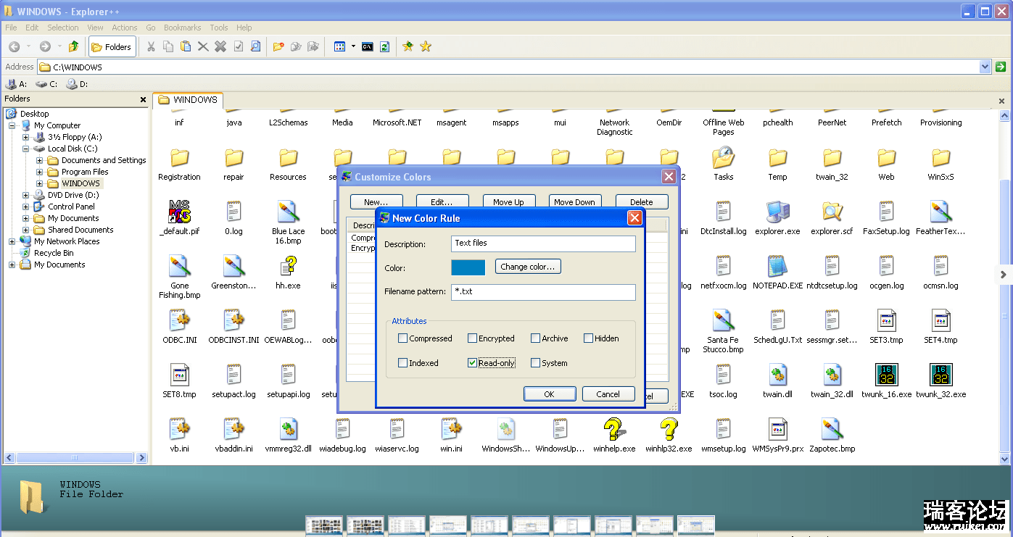Expand the Control Panel tree node
Image resolution: width=1013 pixels, height=537 pixels.
coord(26,207)
